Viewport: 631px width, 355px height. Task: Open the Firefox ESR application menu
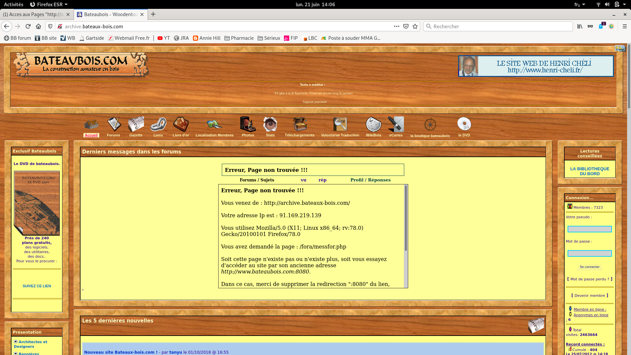click(49, 4)
